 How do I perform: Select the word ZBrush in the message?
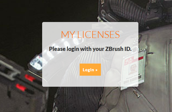pos(114,49)
